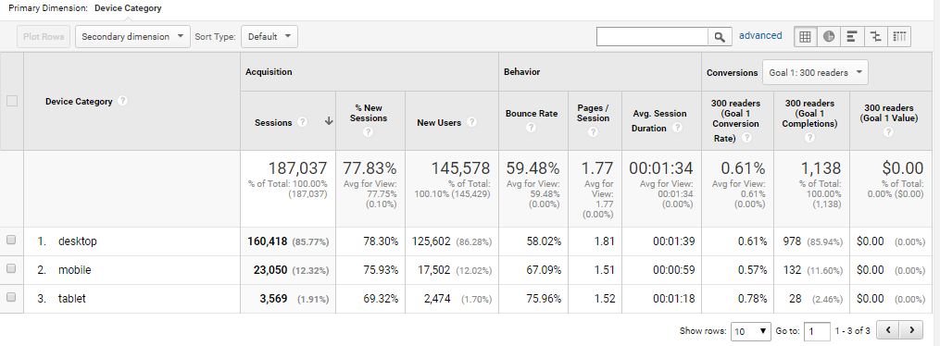Tick the select-all checkbox in header

coord(11,101)
